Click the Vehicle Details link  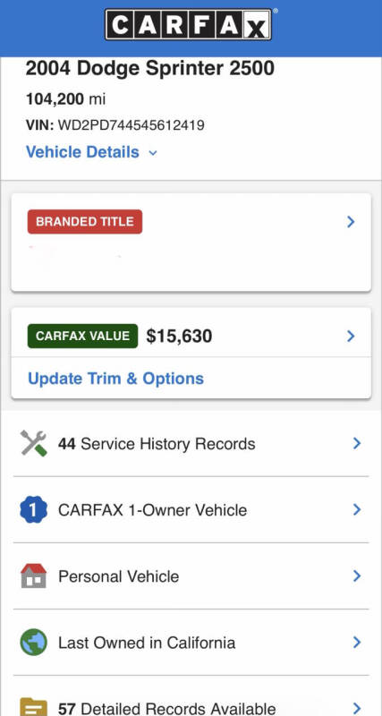(x=82, y=152)
